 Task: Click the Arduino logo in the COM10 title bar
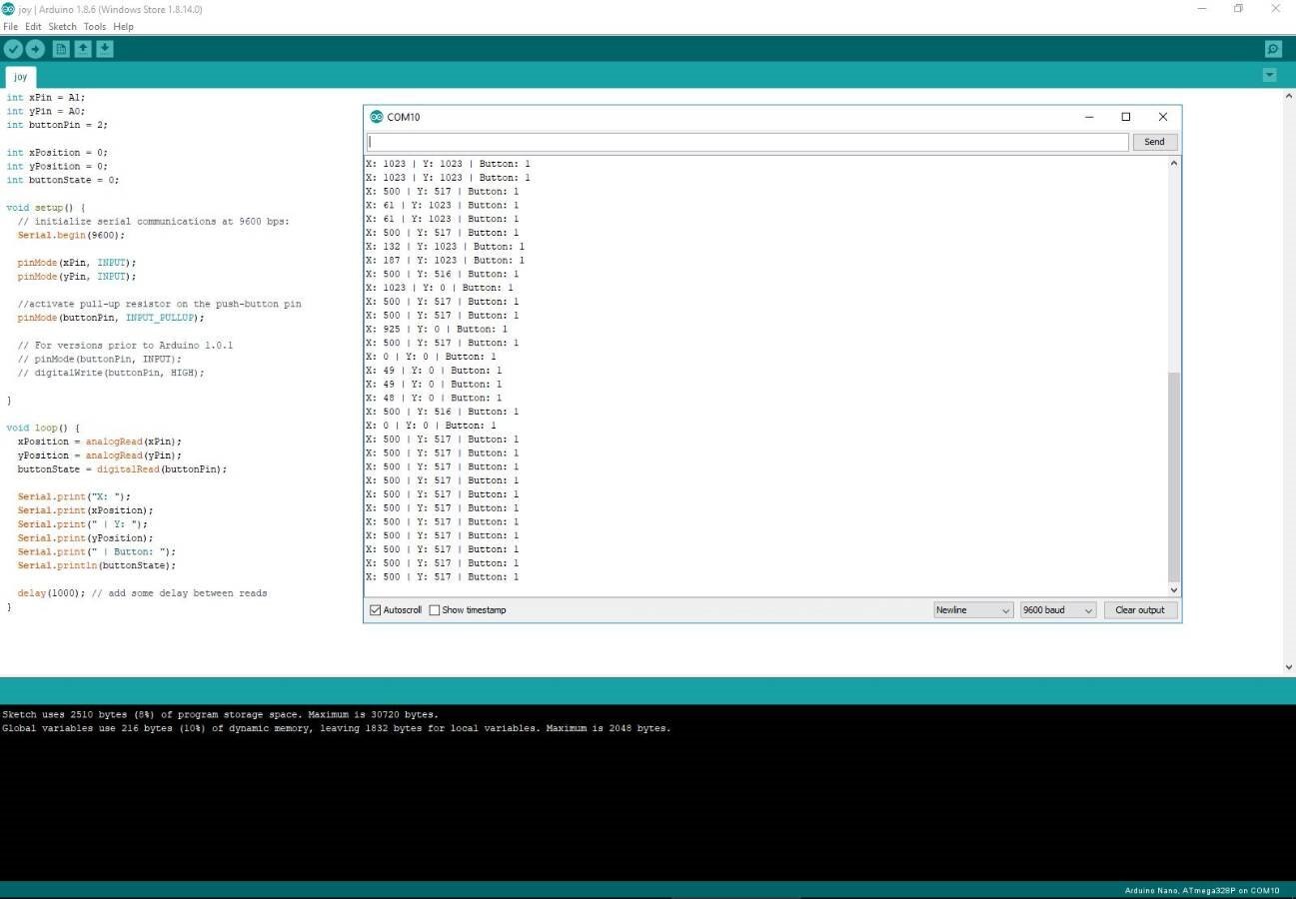[377, 117]
